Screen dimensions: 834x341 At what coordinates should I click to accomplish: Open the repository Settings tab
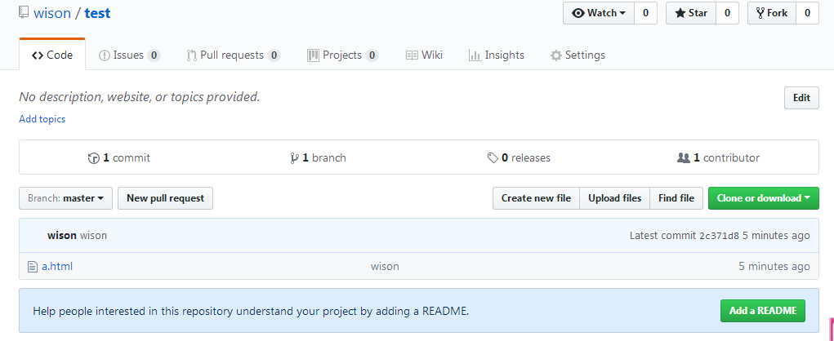coord(578,55)
